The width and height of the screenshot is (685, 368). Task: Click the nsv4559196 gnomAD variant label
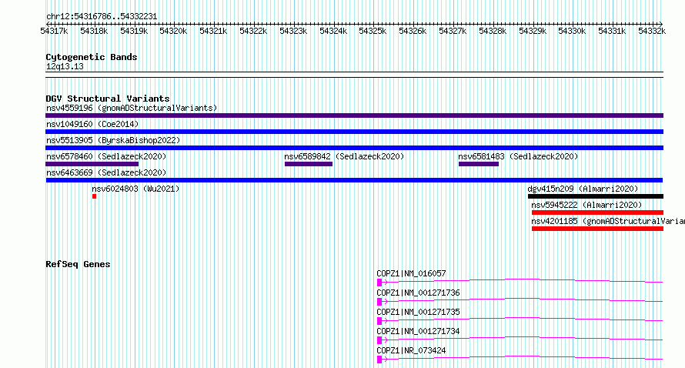132,108
